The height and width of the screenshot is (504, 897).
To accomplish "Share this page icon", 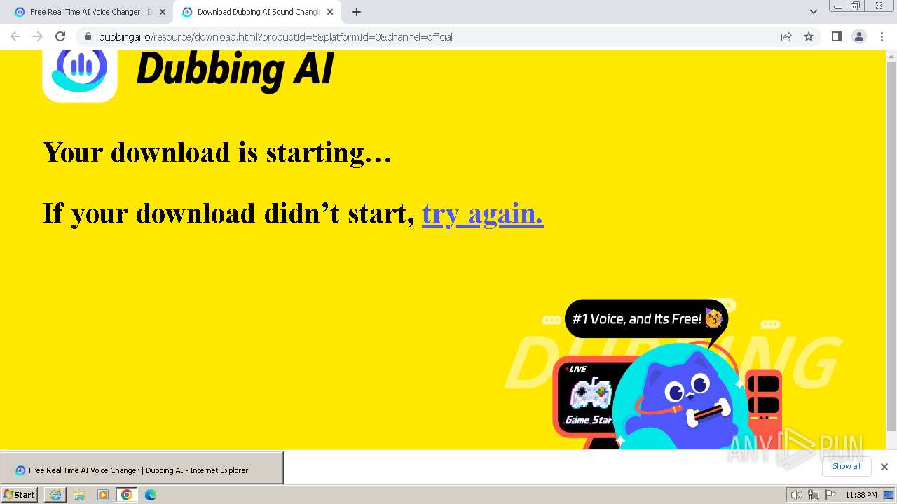I will [x=786, y=36].
